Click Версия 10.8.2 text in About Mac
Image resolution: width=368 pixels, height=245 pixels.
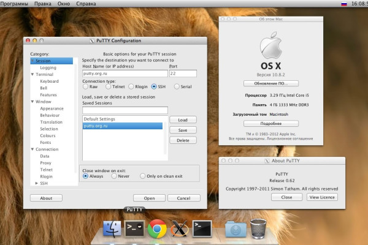point(270,75)
